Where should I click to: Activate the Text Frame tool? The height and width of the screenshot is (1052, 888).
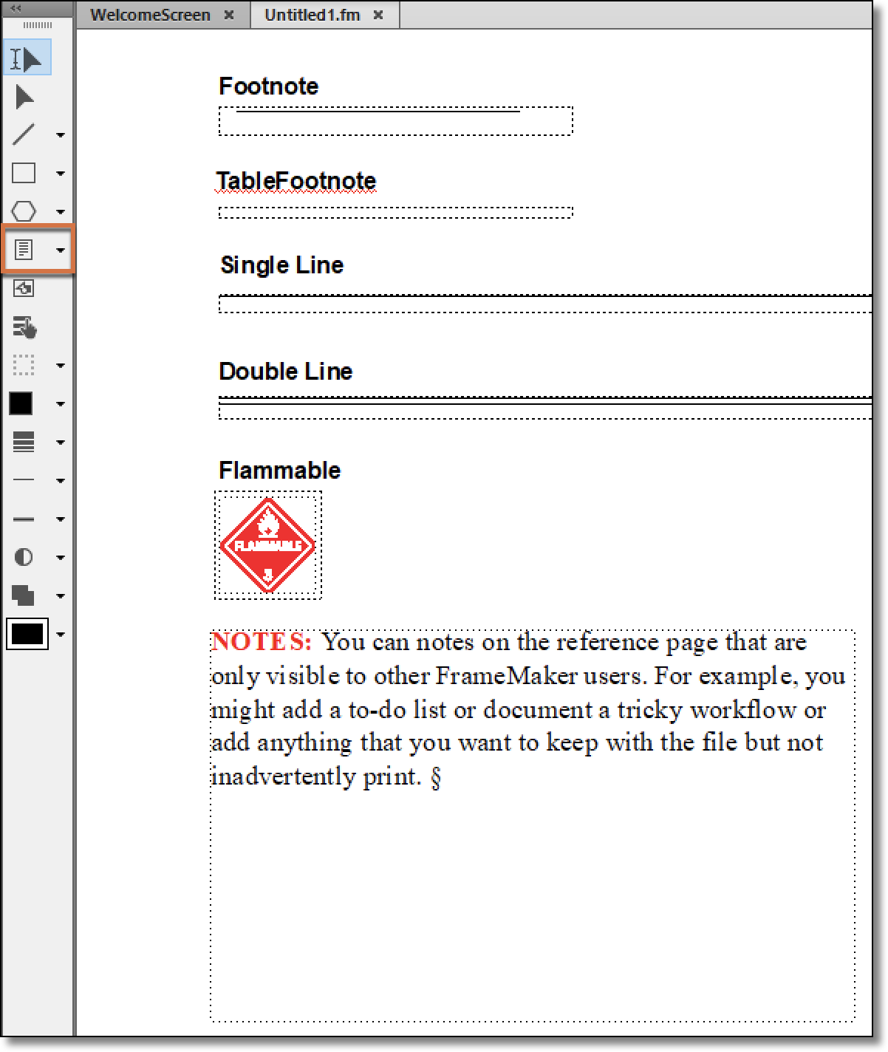(24, 250)
